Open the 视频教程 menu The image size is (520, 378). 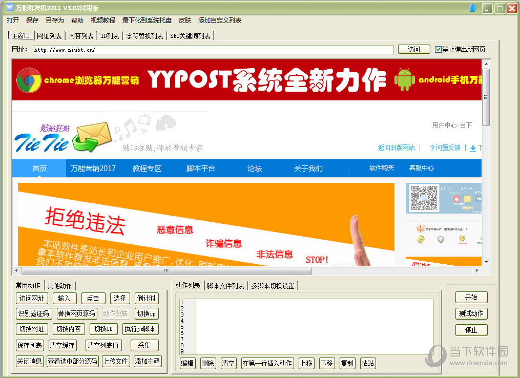103,20
